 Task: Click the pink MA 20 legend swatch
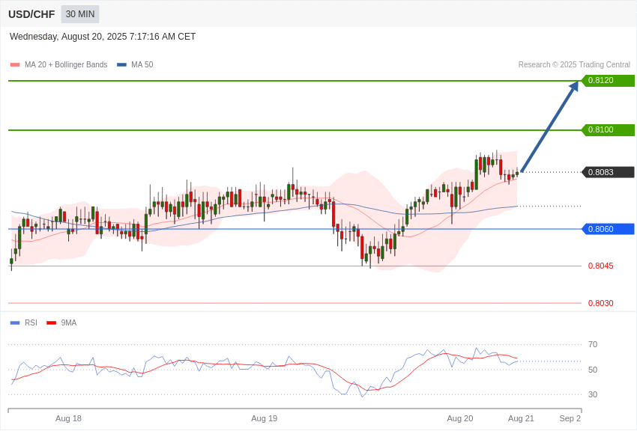tap(15, 64)
